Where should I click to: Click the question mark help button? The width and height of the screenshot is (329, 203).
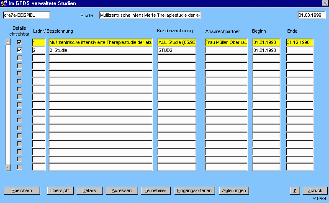(x=295, y=190)
